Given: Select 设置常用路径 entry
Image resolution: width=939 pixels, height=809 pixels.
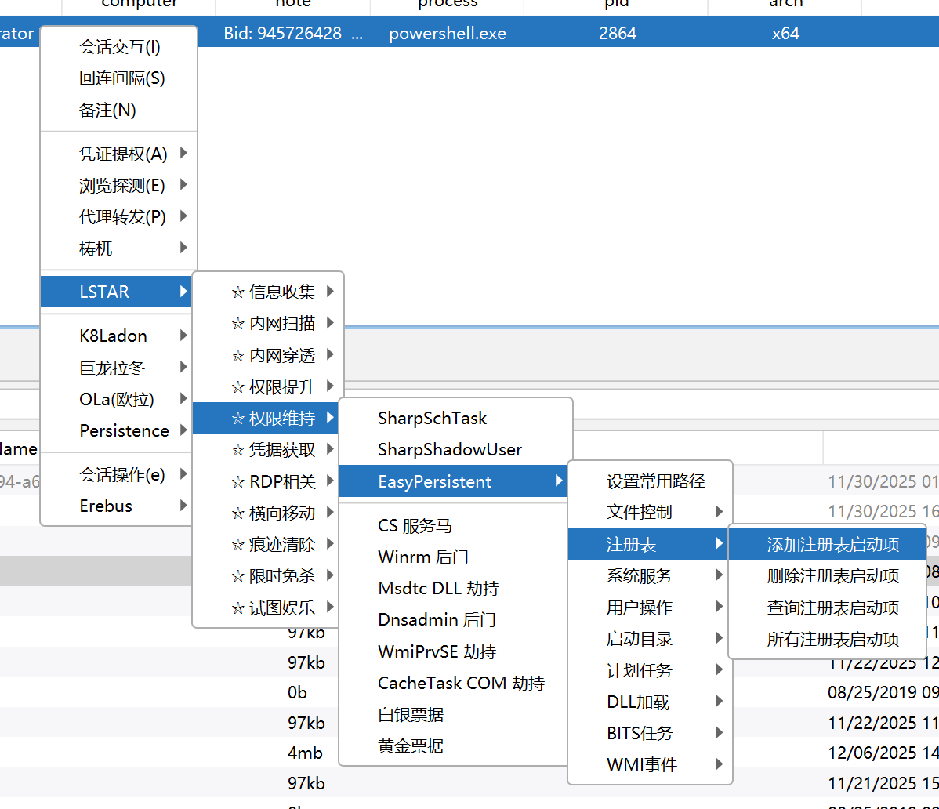Looking at the screenshot, I should (650, 481).
